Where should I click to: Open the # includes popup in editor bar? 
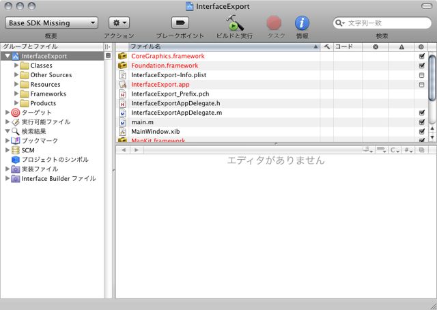click(408, 150)
